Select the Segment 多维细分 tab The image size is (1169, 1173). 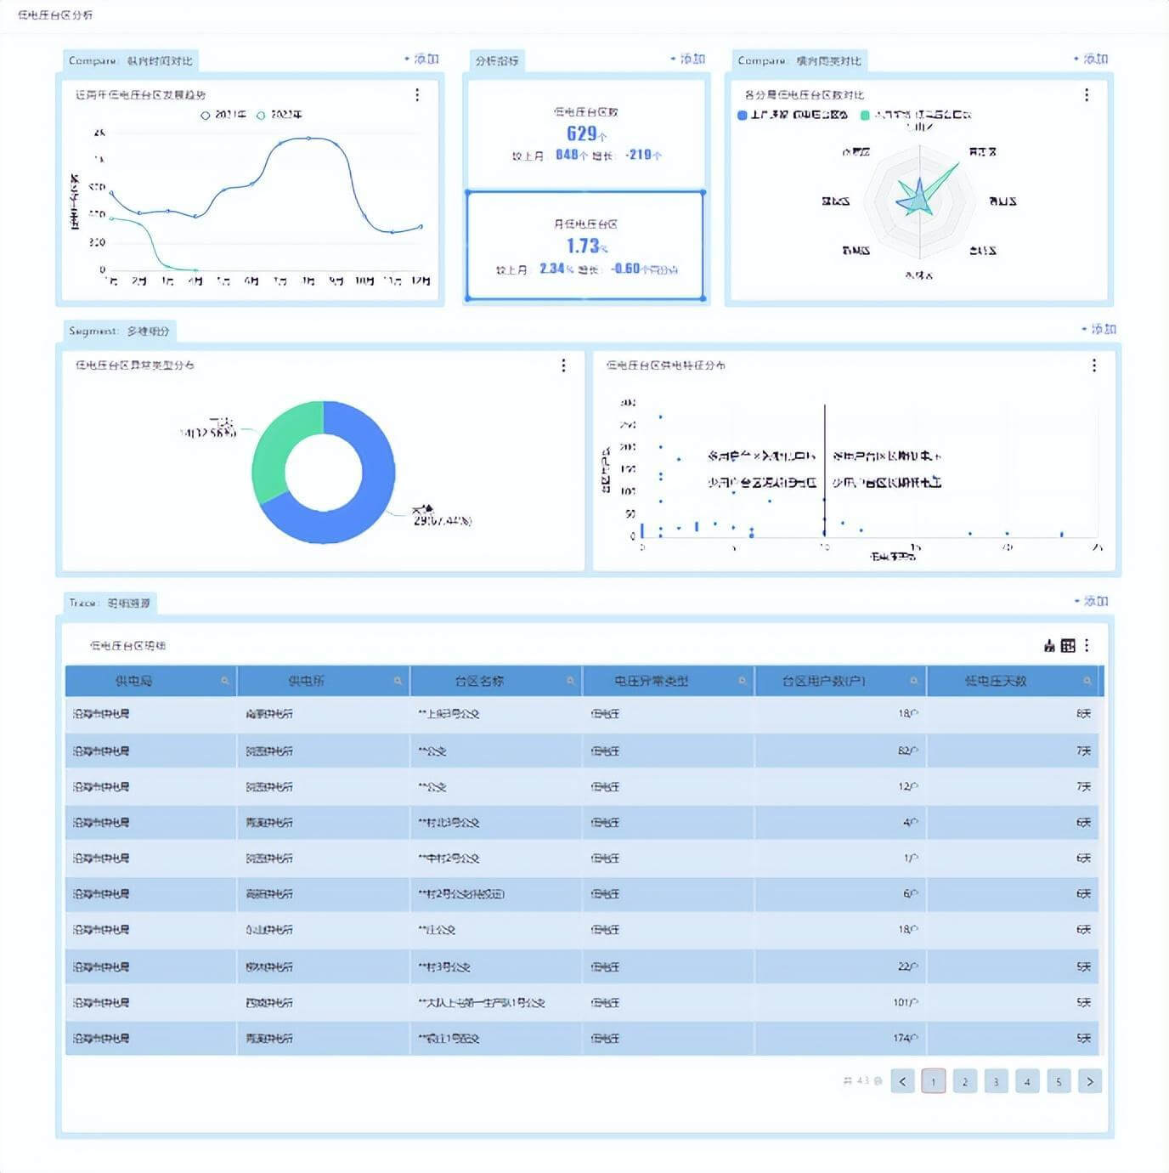tap(119, 331)
